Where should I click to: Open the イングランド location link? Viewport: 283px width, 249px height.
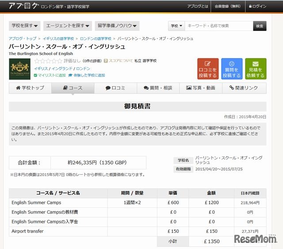coord(62,69)
